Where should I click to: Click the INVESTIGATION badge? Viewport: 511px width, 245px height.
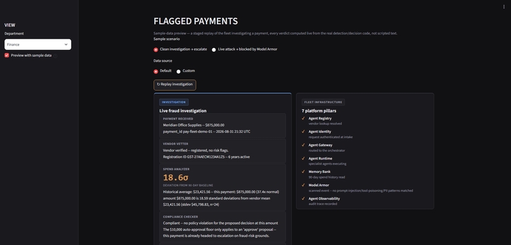click(174, 102)
